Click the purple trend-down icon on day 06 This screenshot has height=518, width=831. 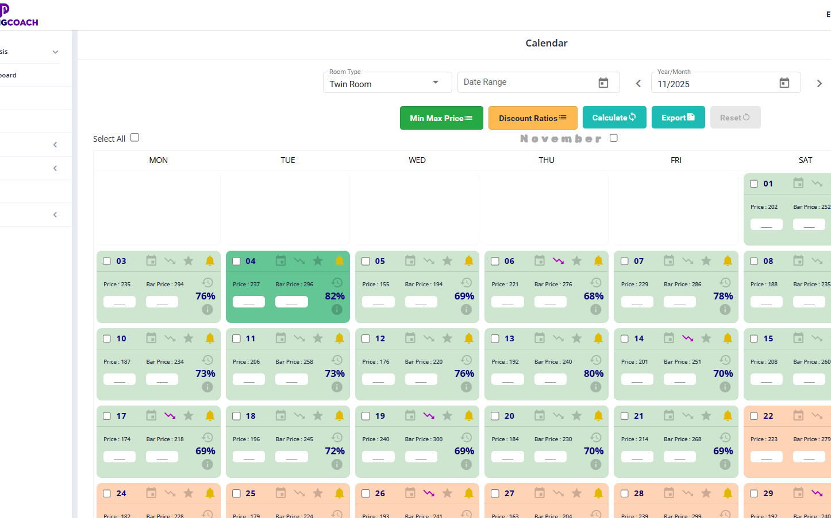(x=558, y=261)
